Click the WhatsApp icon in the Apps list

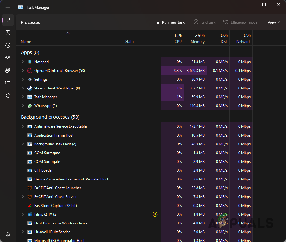click(x=30, y=105)
